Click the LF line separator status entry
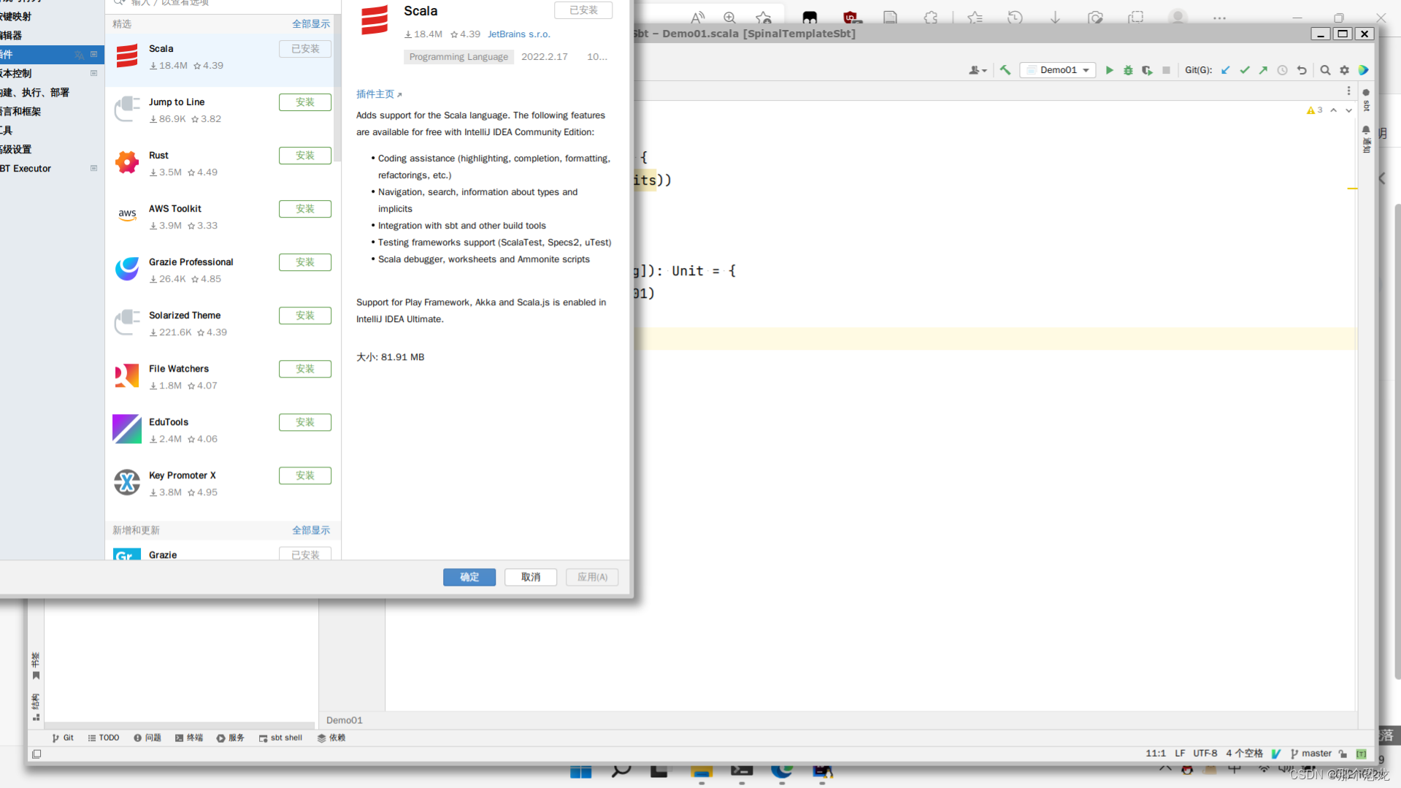Image resolution: width=1401 pixels, height=788 pixels. [x=1180, y=754]
